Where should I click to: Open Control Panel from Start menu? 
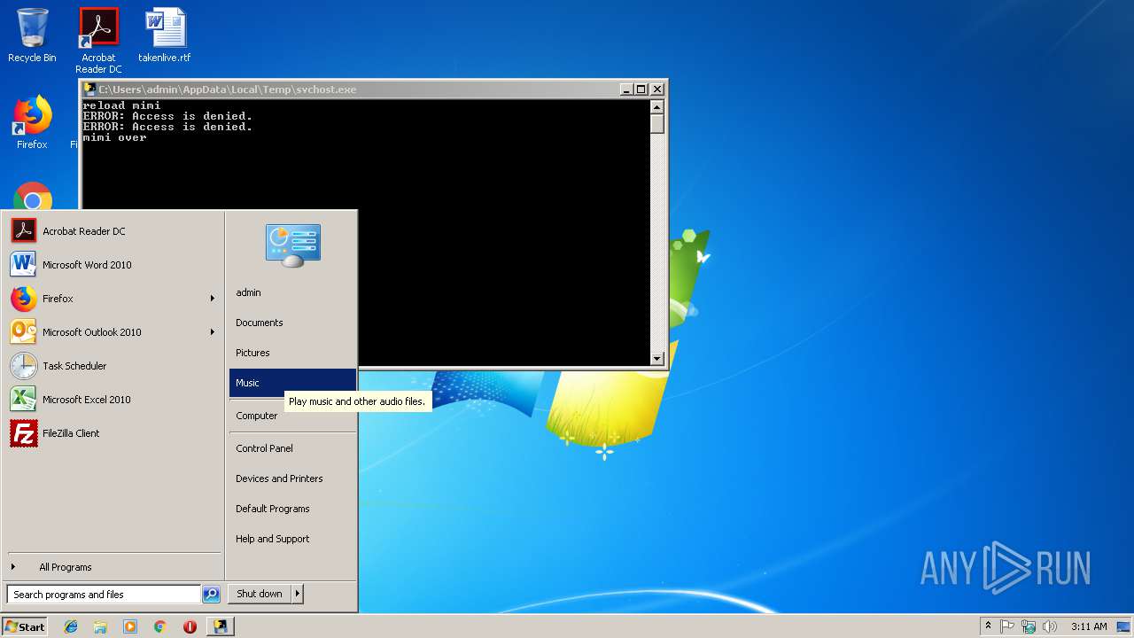292,448
